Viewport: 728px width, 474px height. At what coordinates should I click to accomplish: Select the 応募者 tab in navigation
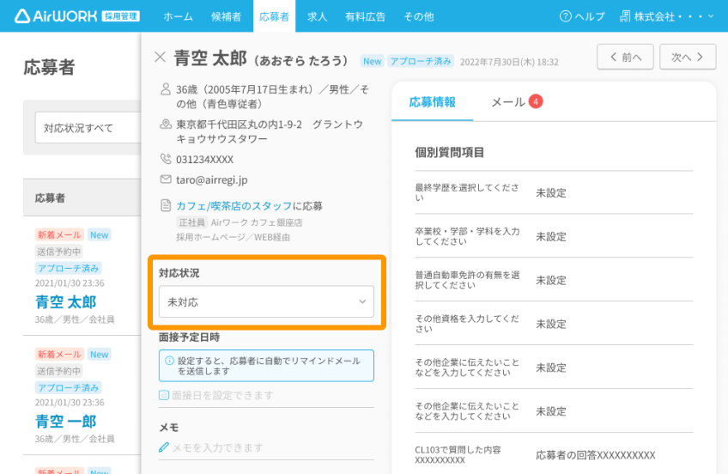coord(274,16)
